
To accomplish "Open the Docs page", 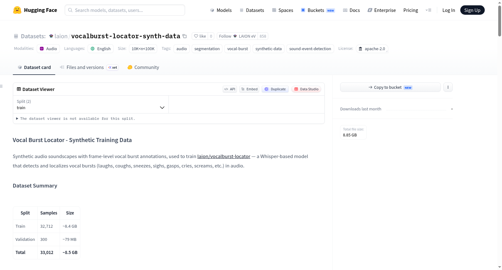I will click(x=351, y=10).
